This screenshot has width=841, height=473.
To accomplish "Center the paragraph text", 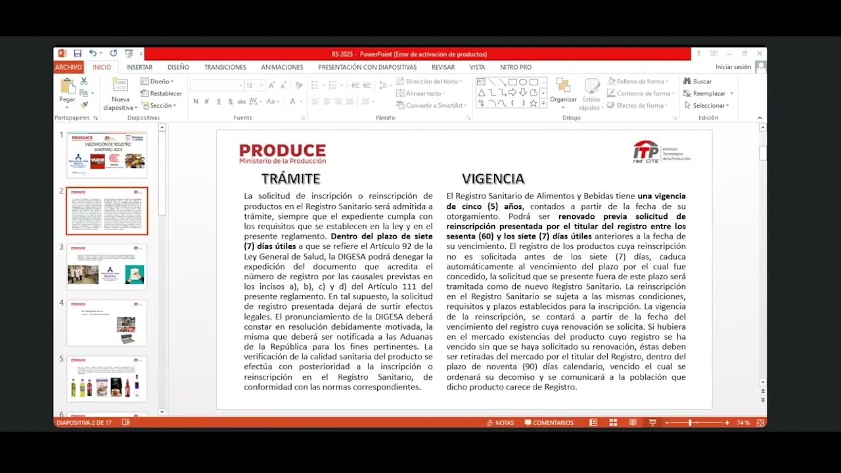I will tap(327, 102).
